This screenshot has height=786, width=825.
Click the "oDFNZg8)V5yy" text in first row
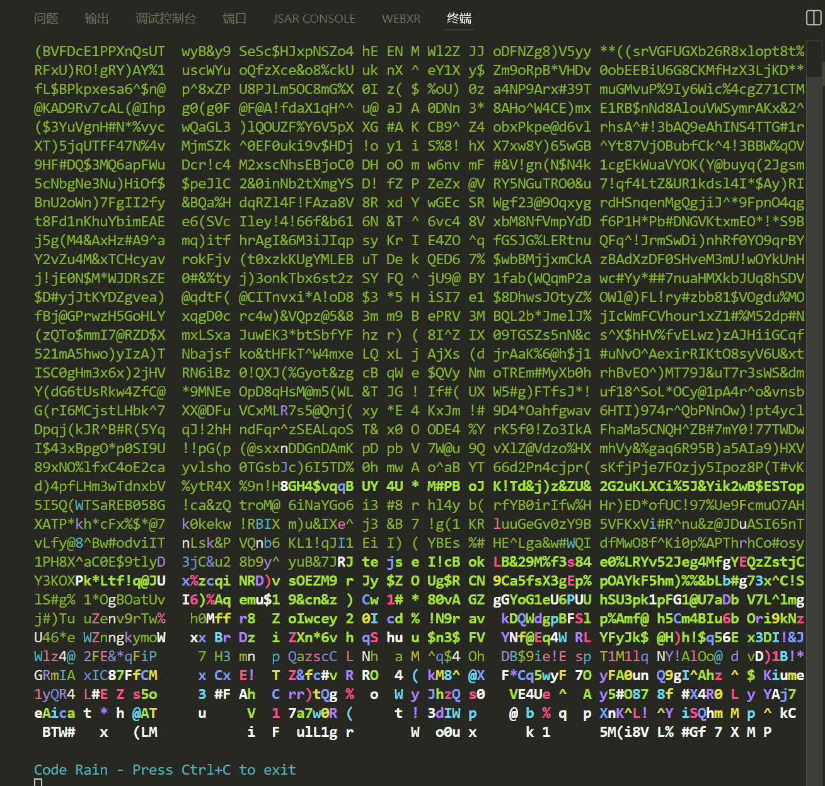pyautogui.click(x=542, y=51)
